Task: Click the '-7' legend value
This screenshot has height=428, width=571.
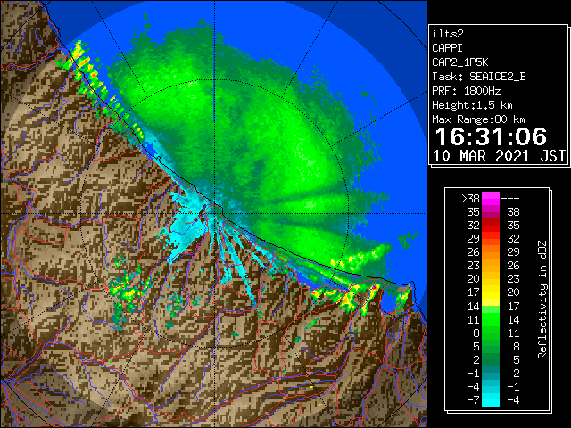Action: 474,400
